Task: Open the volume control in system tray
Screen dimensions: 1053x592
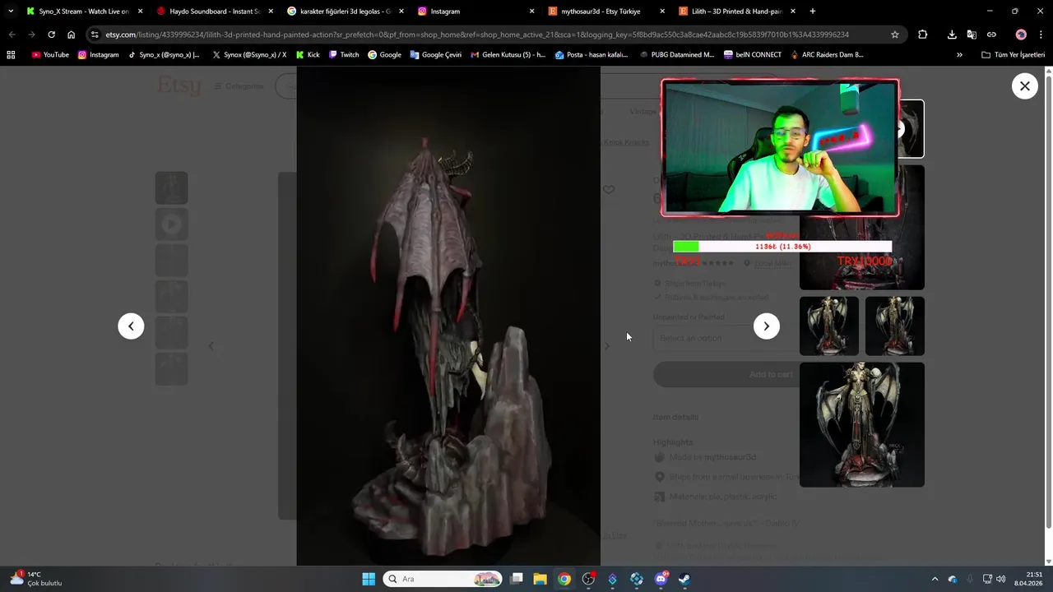Action: coord(1001,579)
